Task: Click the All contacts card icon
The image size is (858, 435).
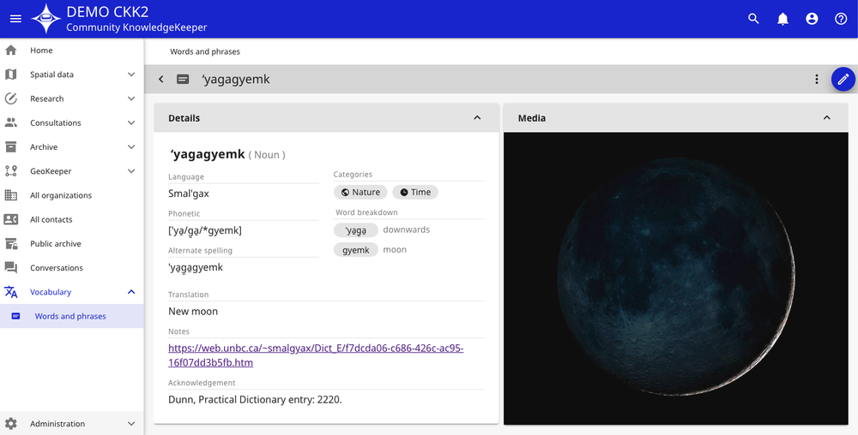Action: coord(10,219)
